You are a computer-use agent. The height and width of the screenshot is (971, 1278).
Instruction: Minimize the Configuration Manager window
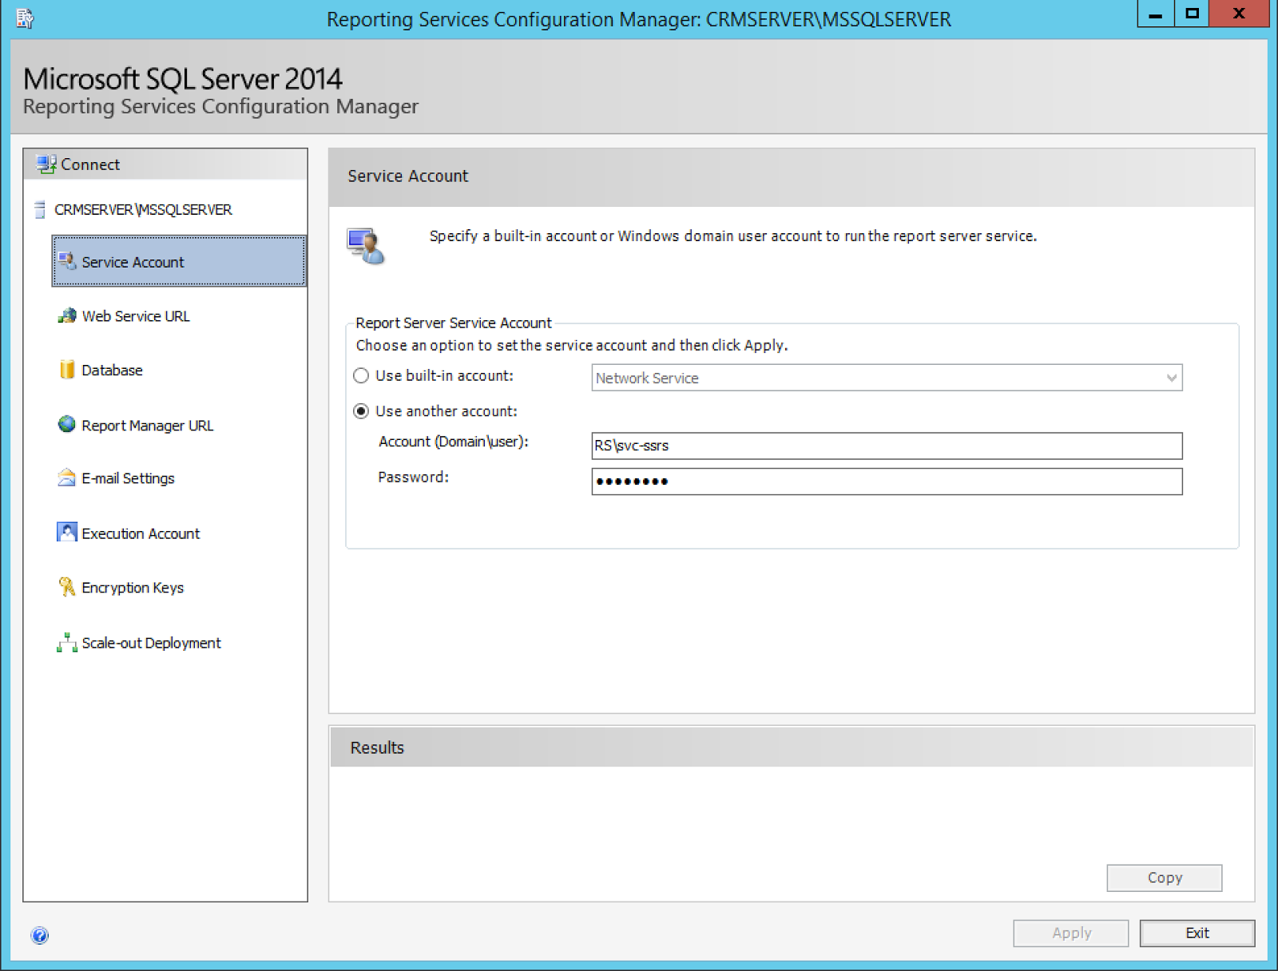[1156, 14]
